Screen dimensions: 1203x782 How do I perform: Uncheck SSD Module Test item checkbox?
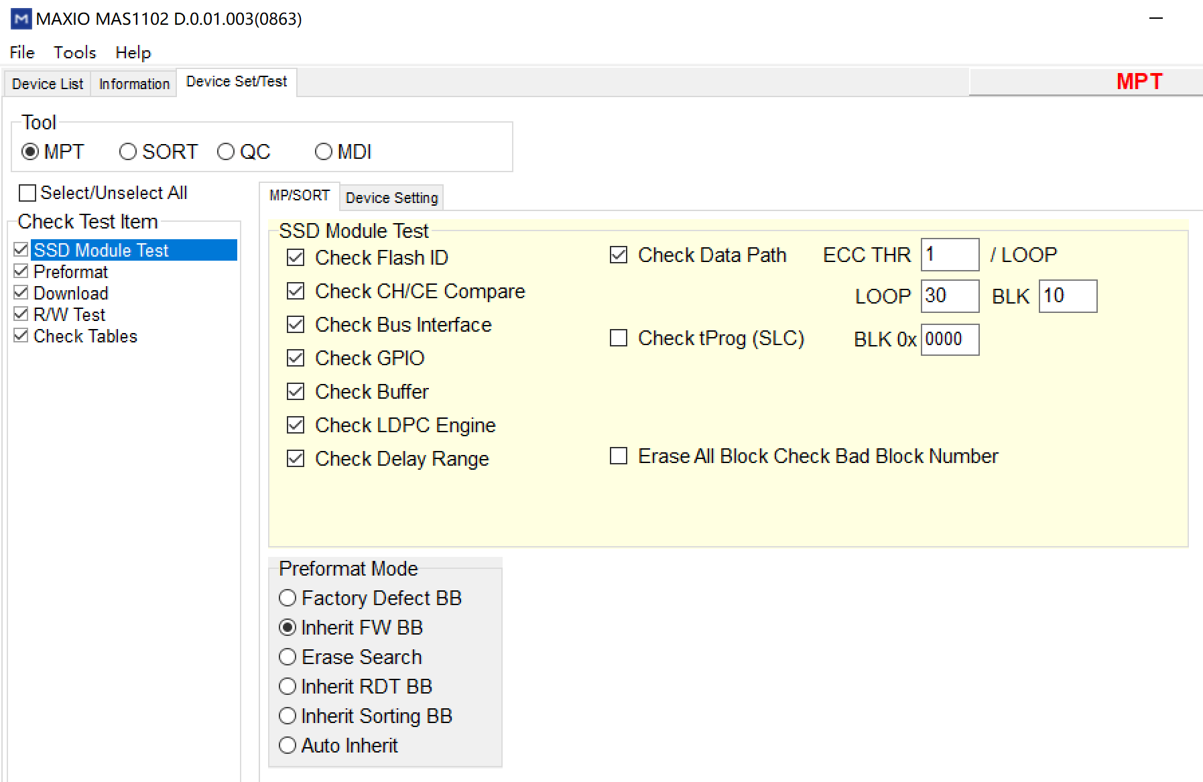tap(21, 250)
